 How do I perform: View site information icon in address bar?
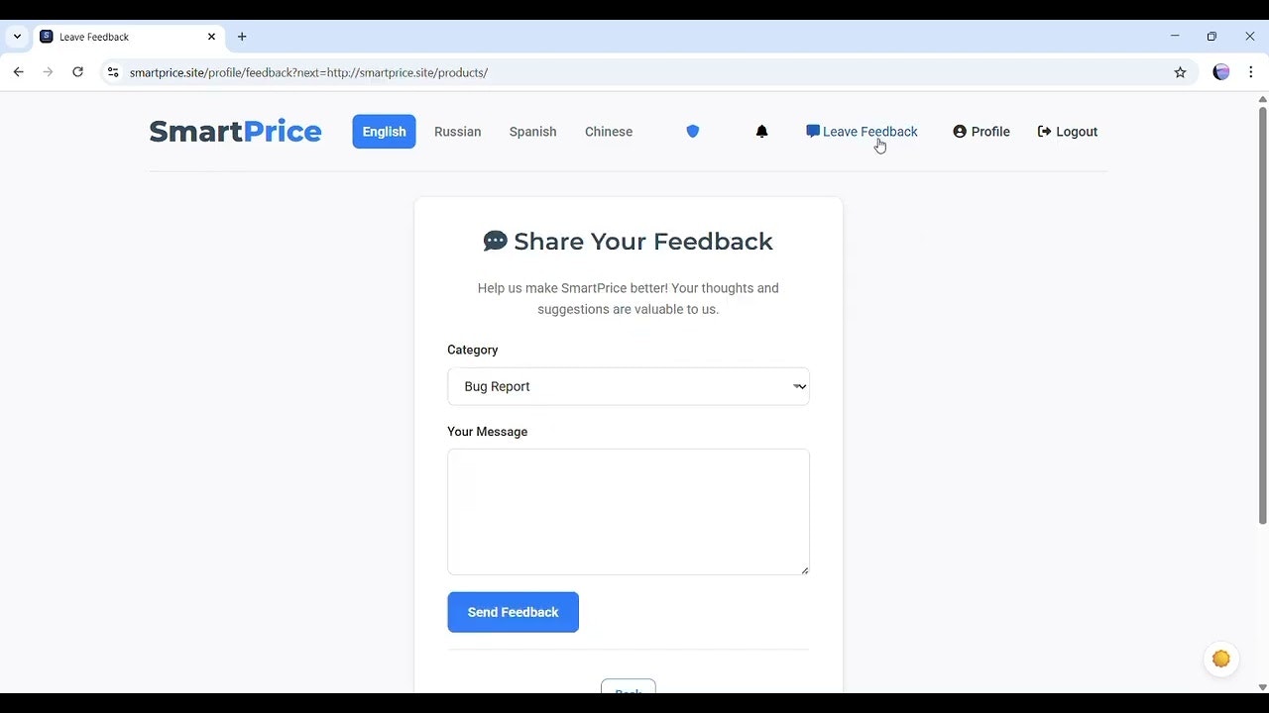tap(113, 72)
